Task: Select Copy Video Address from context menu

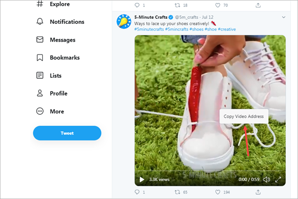Action: point(244,116)
